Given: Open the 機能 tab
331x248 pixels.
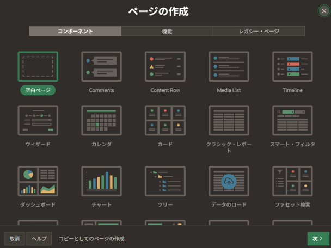Looking at the screenshot, I should 167,31.
